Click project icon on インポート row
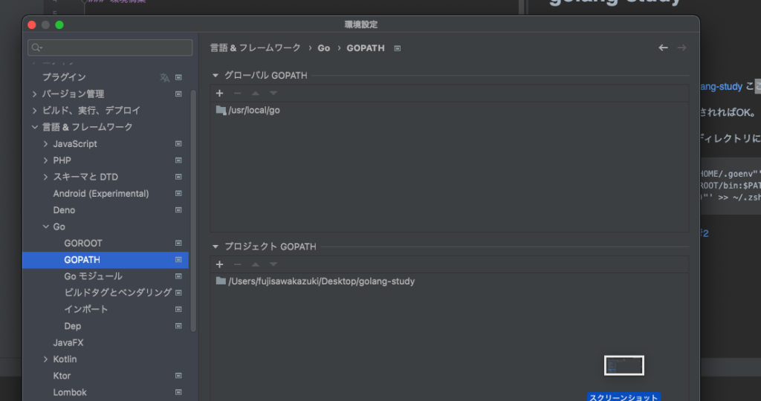 [178, 310]
